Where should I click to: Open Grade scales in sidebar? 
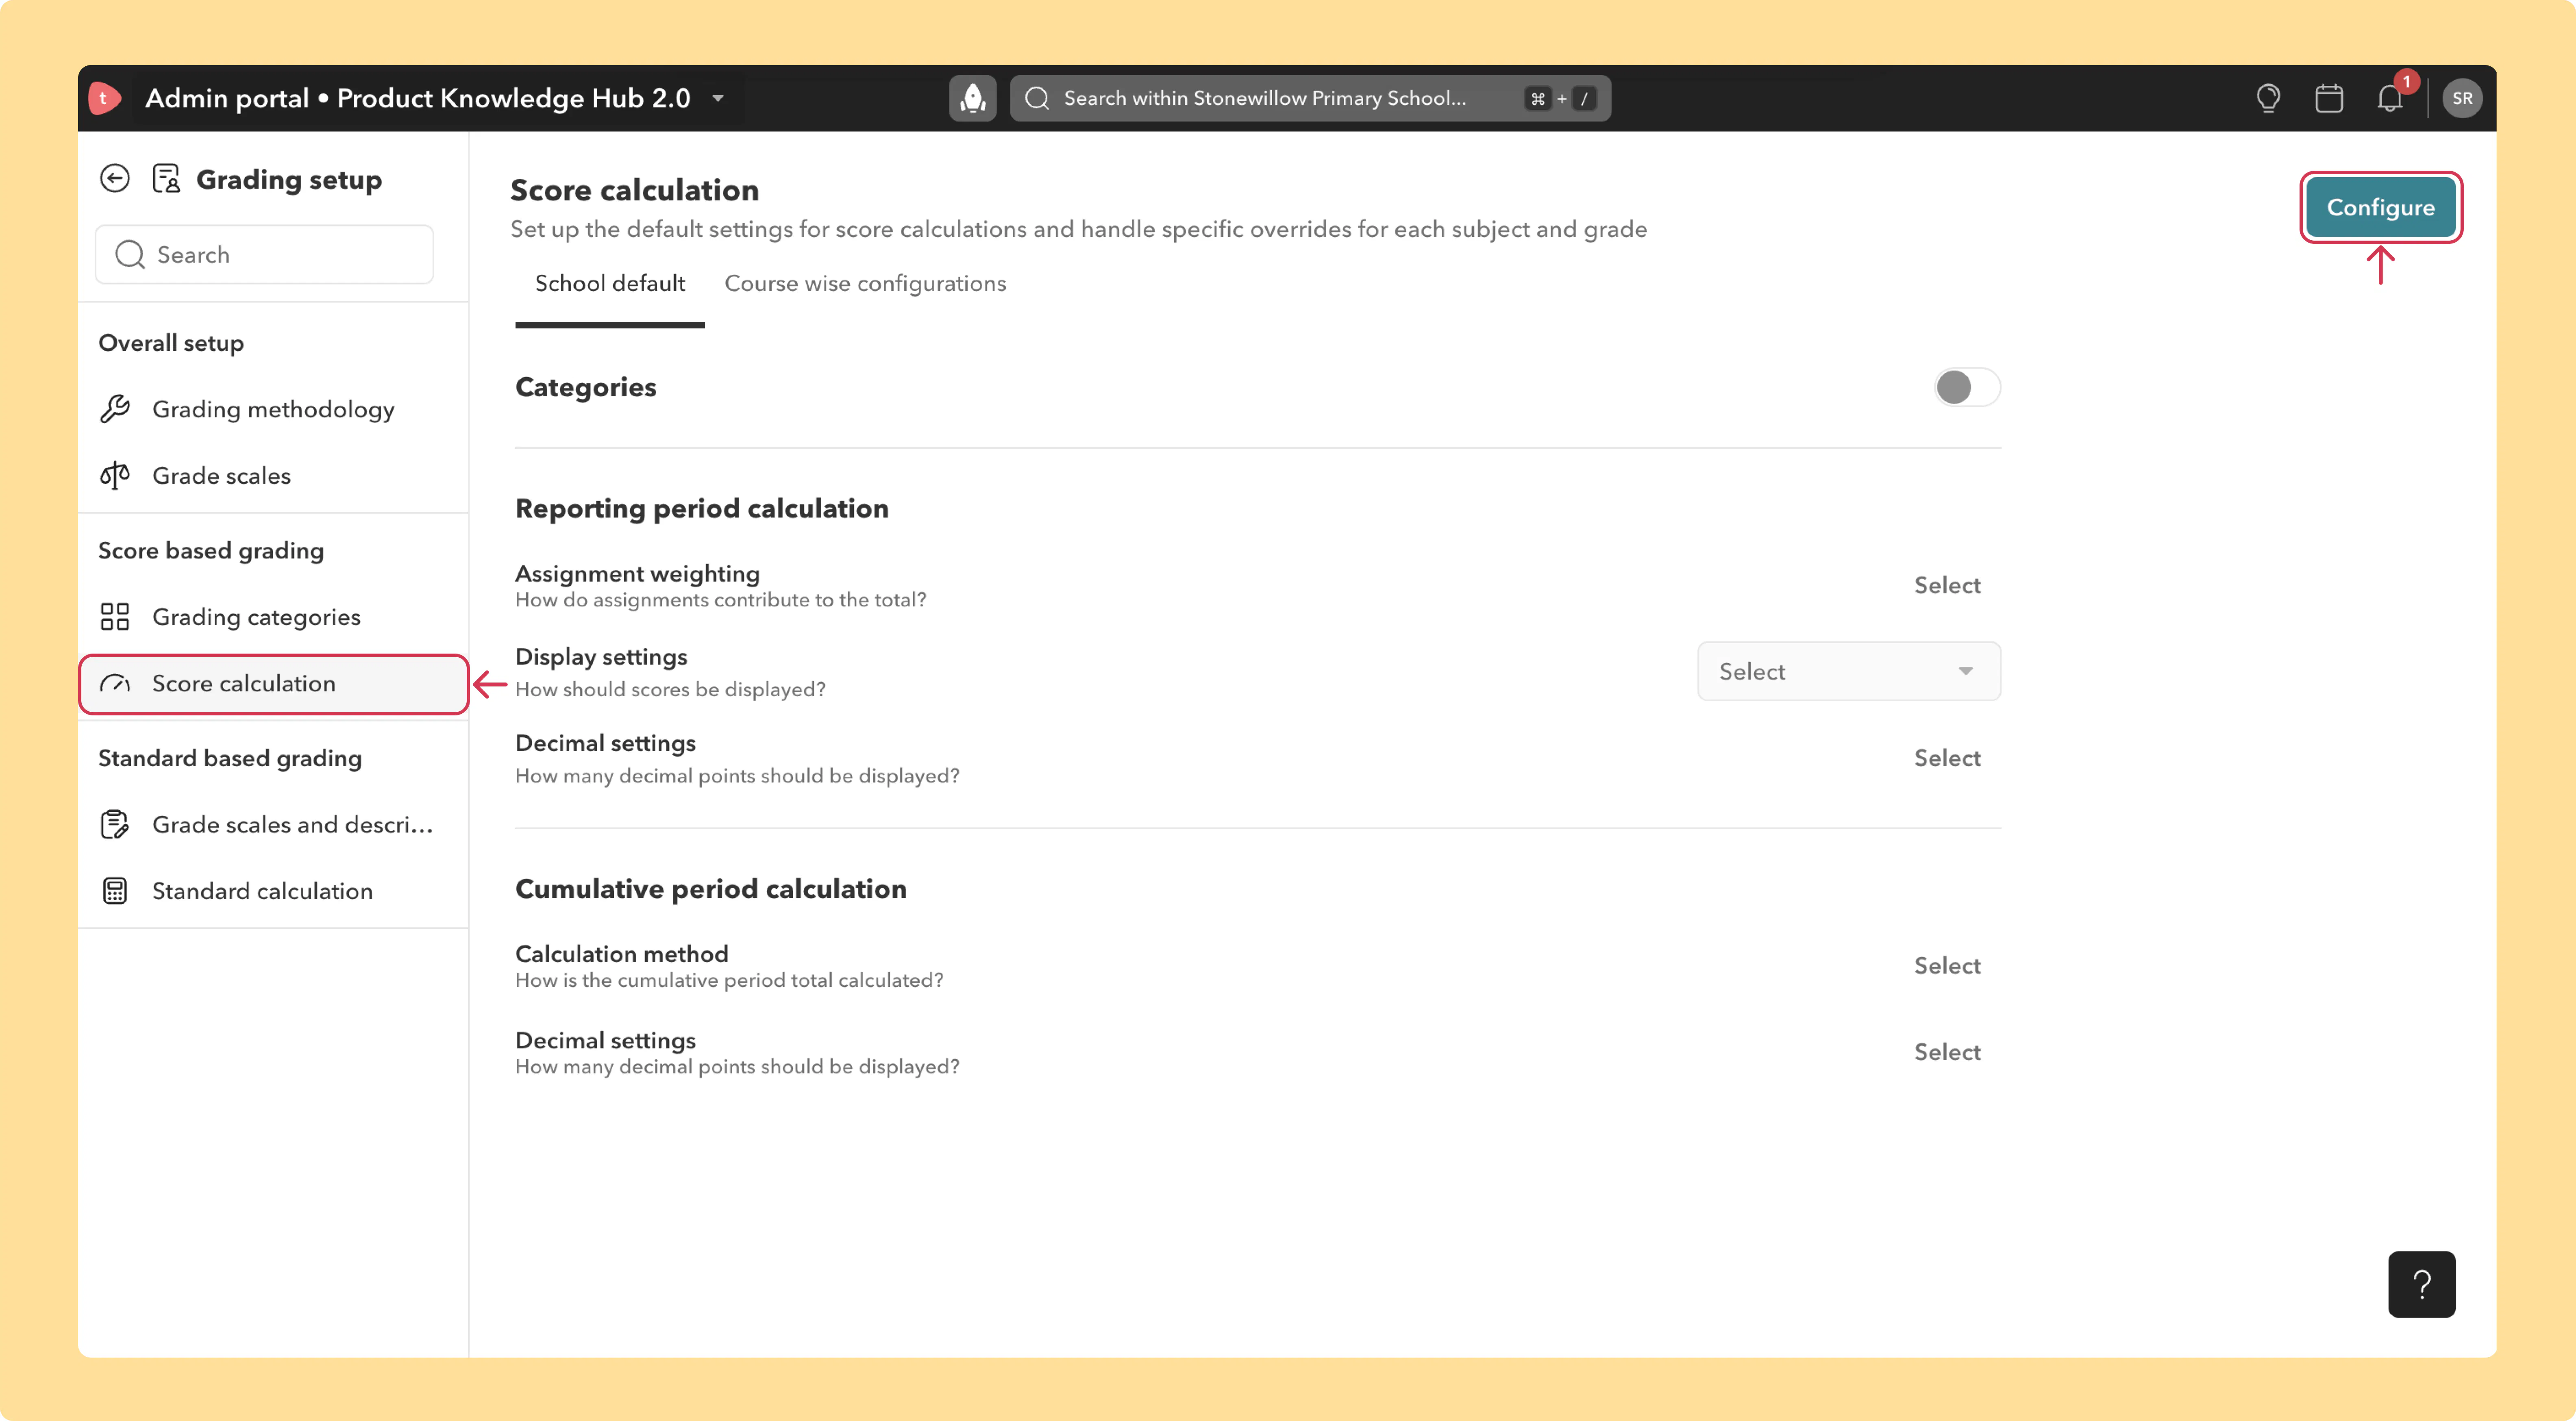[x=273, y=476]
